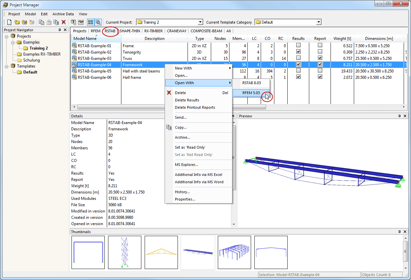411x280 pixels.
Task: Click the red X delete icon on toolbar
Action: coord(64,22)
